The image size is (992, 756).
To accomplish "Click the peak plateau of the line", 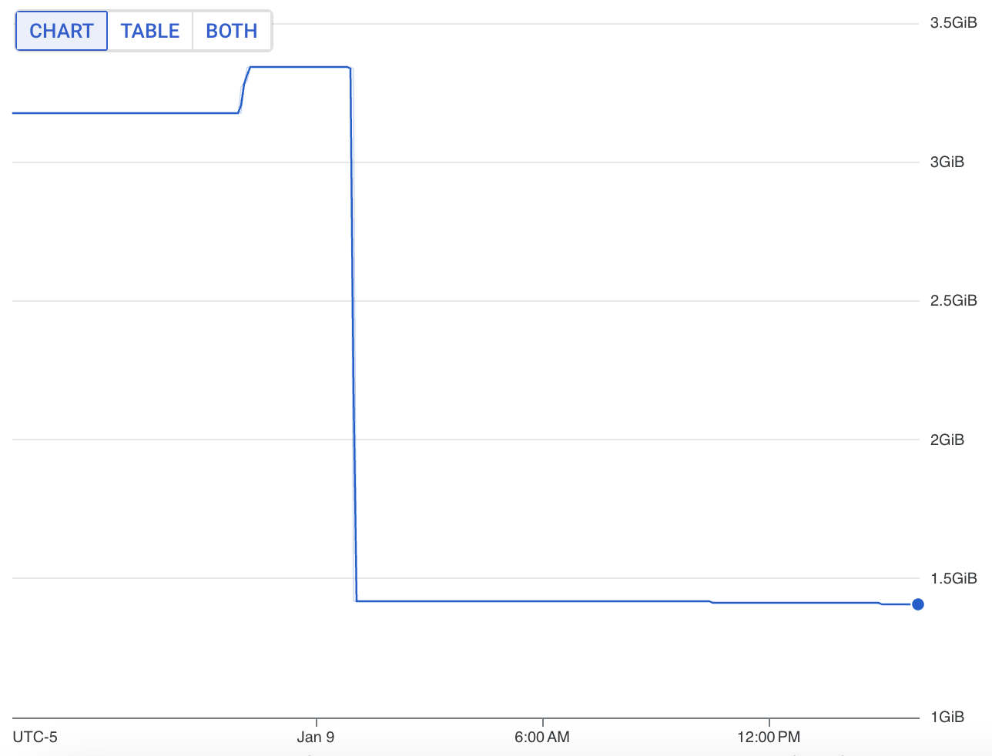I will coord(300,67).
